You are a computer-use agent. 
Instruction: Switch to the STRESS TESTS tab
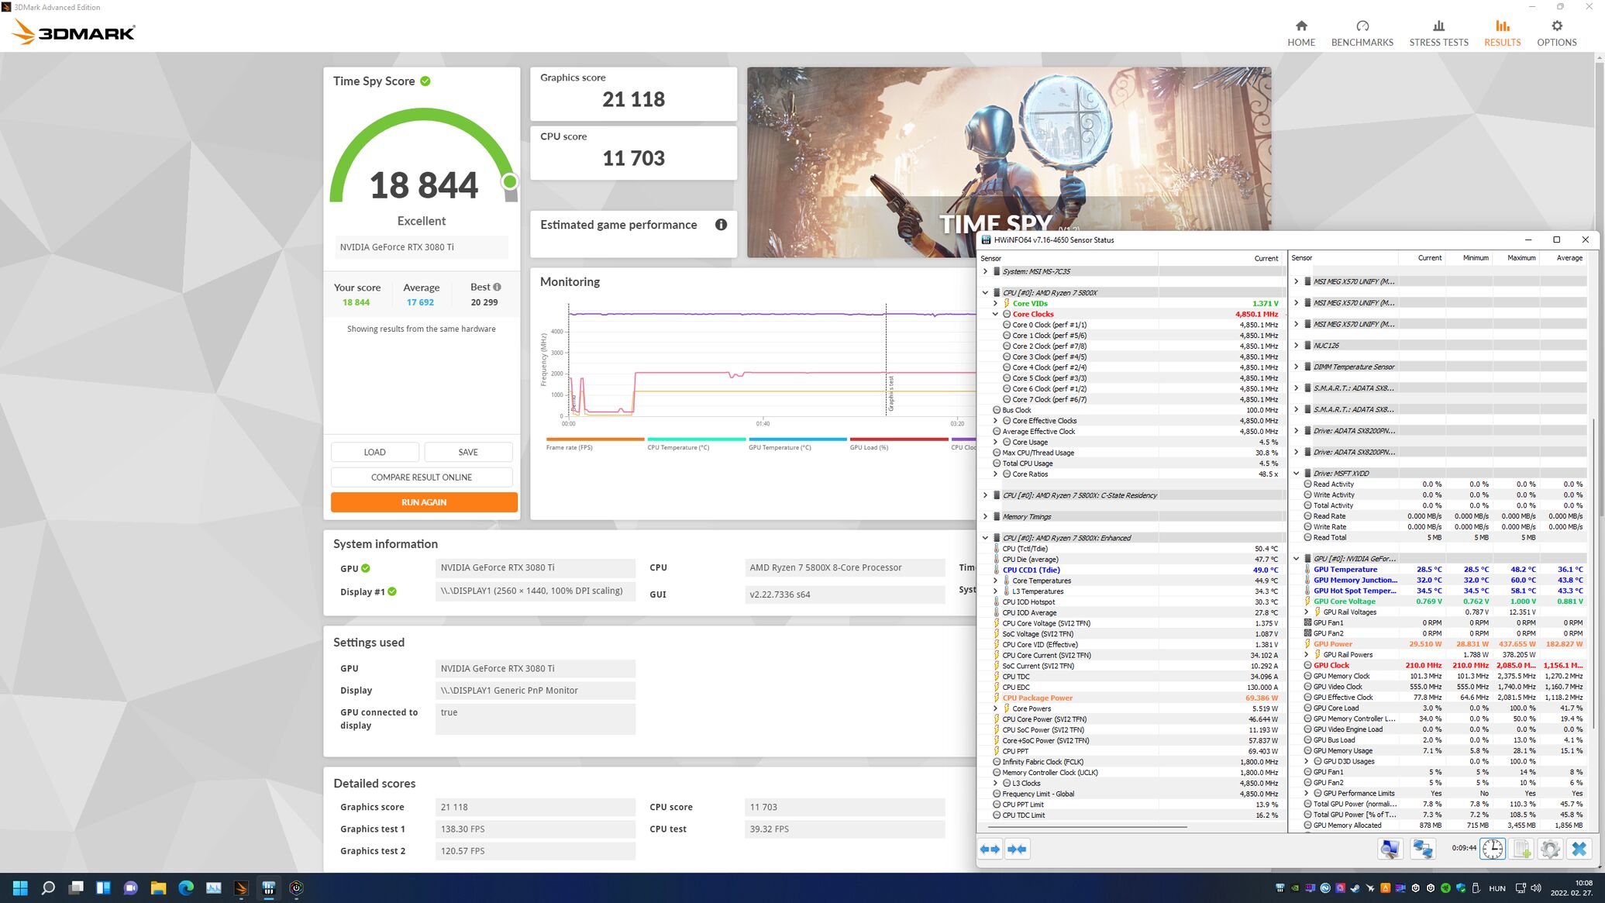click(1438, 33)
